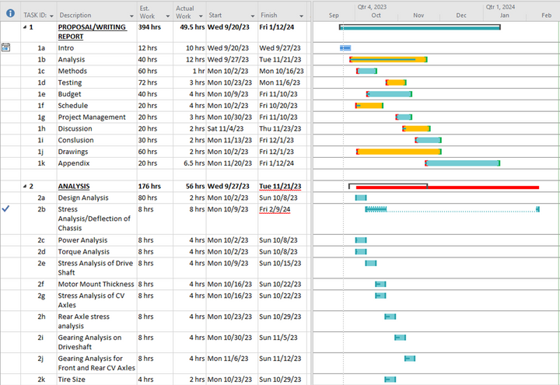Select the Motor Mount Thickness cell
The image size is (560, 385).
click(96, 284)
